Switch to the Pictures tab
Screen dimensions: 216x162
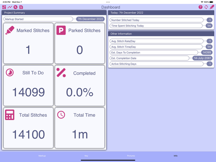coord(131,156)
